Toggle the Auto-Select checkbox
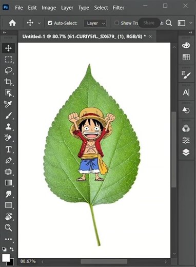196x267 pixels. [x=50, y=23]
